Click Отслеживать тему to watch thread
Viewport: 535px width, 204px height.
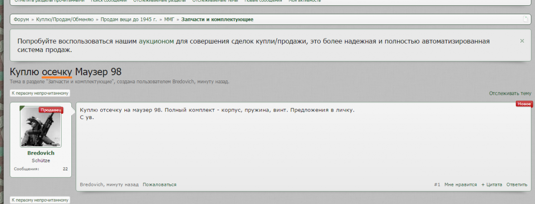(x=510, y=93)
